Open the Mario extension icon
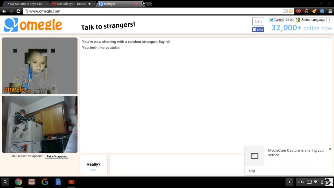The width and height of the screenshot is (334, 188). click(306, 11)
